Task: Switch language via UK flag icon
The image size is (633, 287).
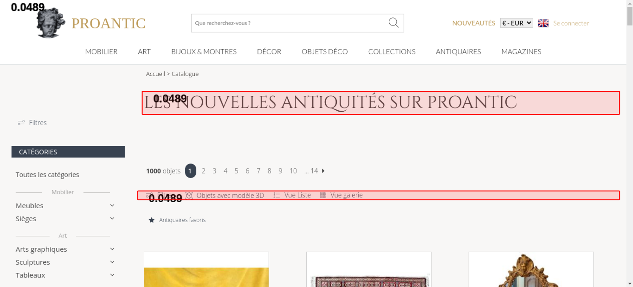Action: 543,23
